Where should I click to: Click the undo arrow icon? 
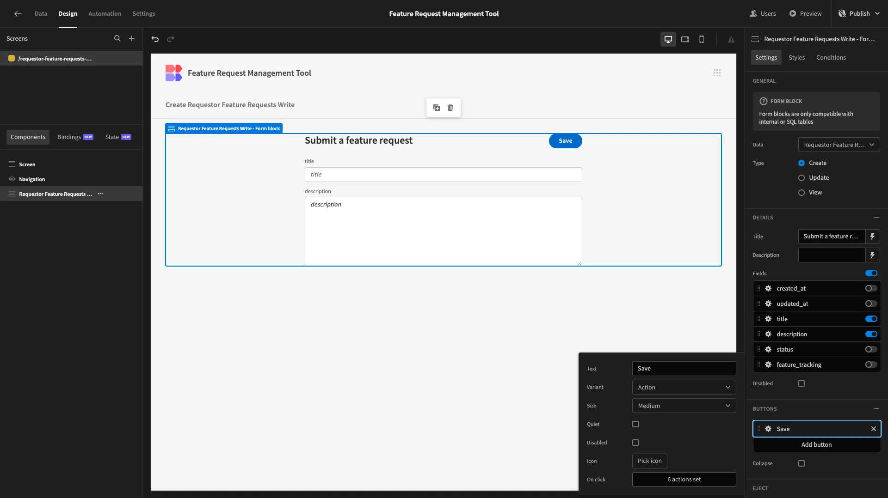pyautogui.click(x=155, y=39)
